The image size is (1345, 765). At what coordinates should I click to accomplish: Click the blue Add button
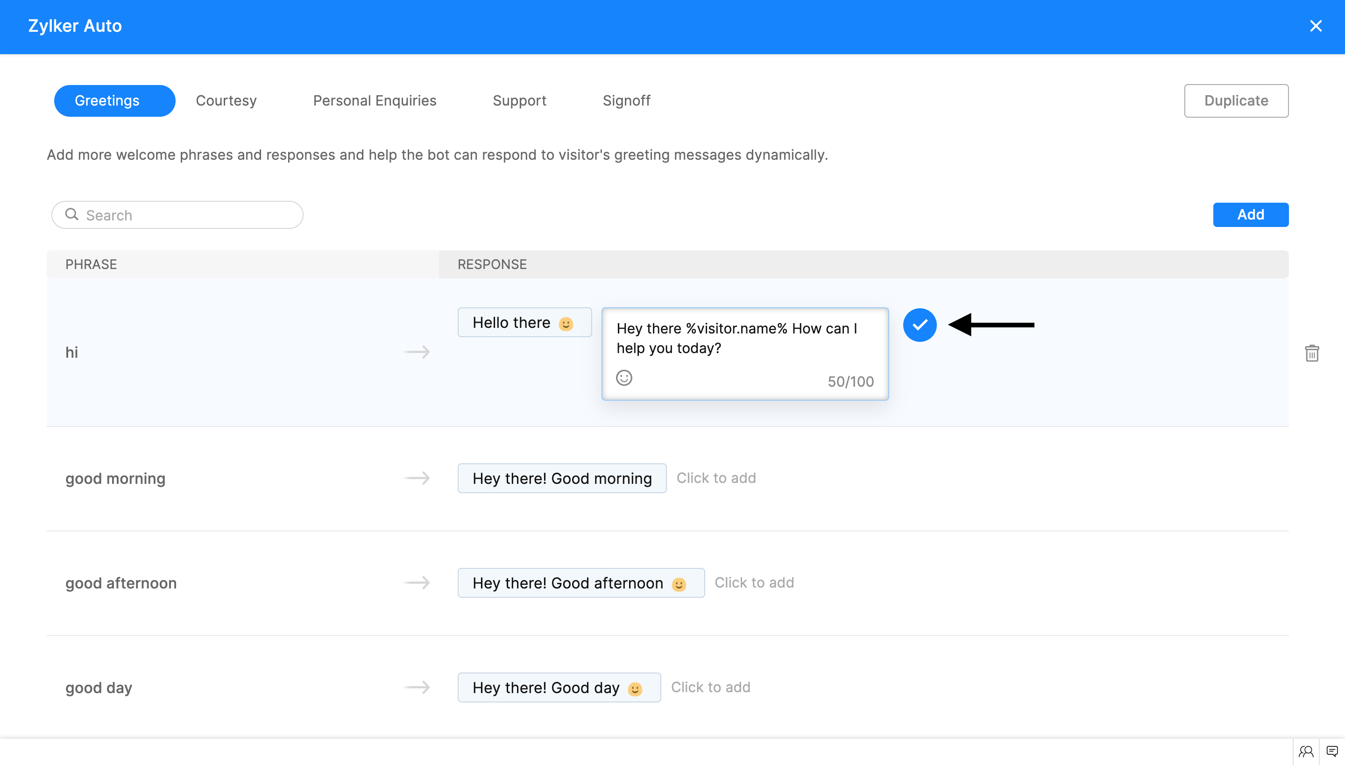click(x=1251, y=214)
